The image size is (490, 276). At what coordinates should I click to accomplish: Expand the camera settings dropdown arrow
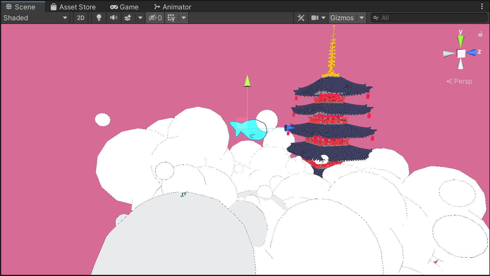click(323, 18)
